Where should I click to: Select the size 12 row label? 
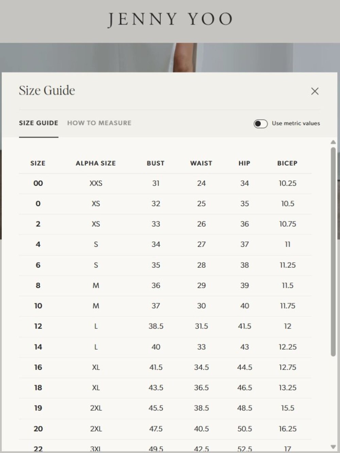(x=38, y=326)
